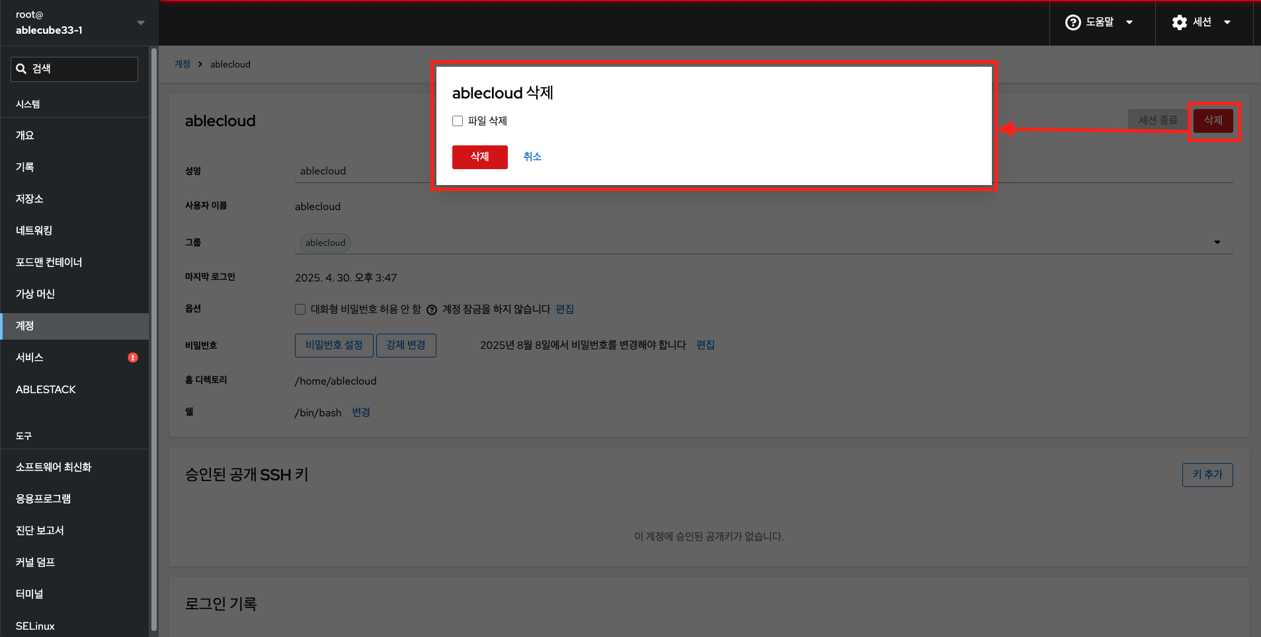Click the 키 추가 button

pyautogui.click(x=1207, y=474)
